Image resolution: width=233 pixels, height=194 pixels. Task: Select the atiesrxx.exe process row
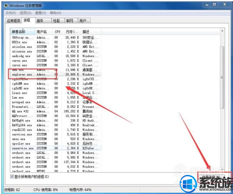pos(56,51)
